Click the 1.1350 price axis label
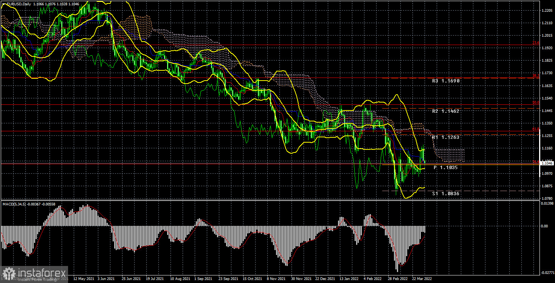 click(547, 123)
